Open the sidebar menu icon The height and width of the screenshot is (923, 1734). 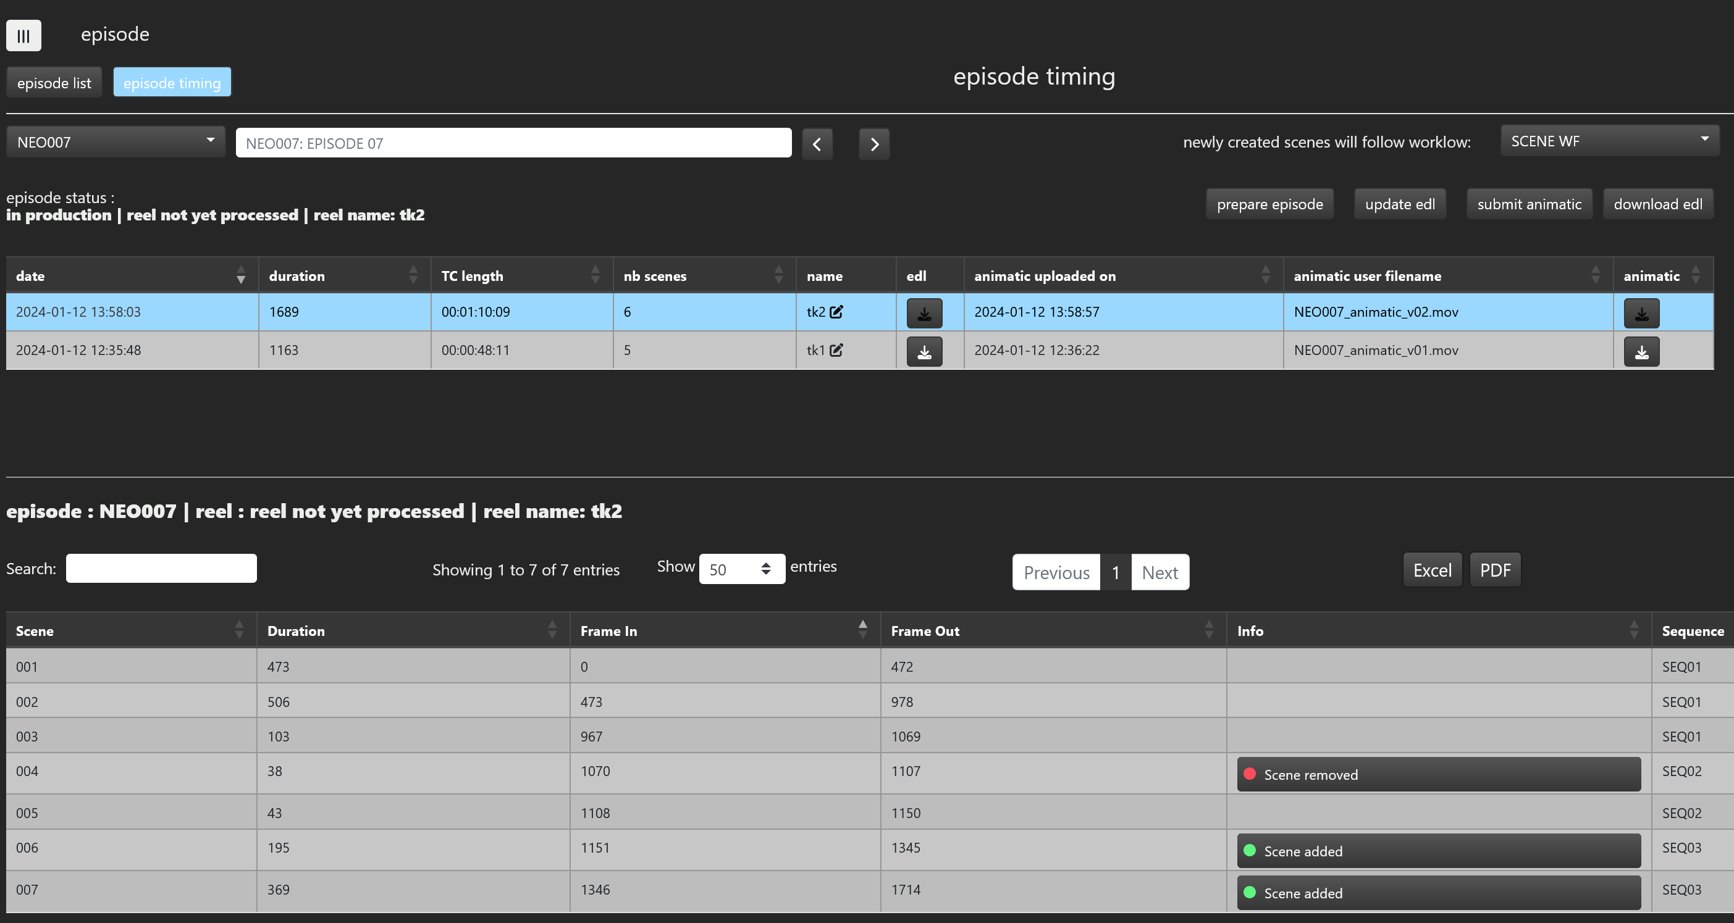[23, 36]
